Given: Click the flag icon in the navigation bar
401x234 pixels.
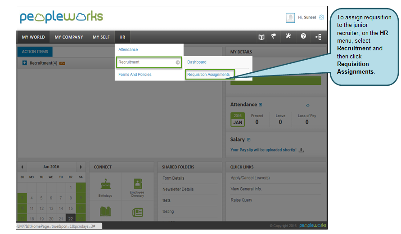Looking at the screenshot, I should (x=274, y=36).
